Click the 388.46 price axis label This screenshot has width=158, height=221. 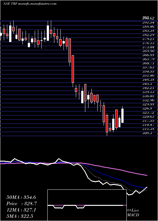(148, 27)
